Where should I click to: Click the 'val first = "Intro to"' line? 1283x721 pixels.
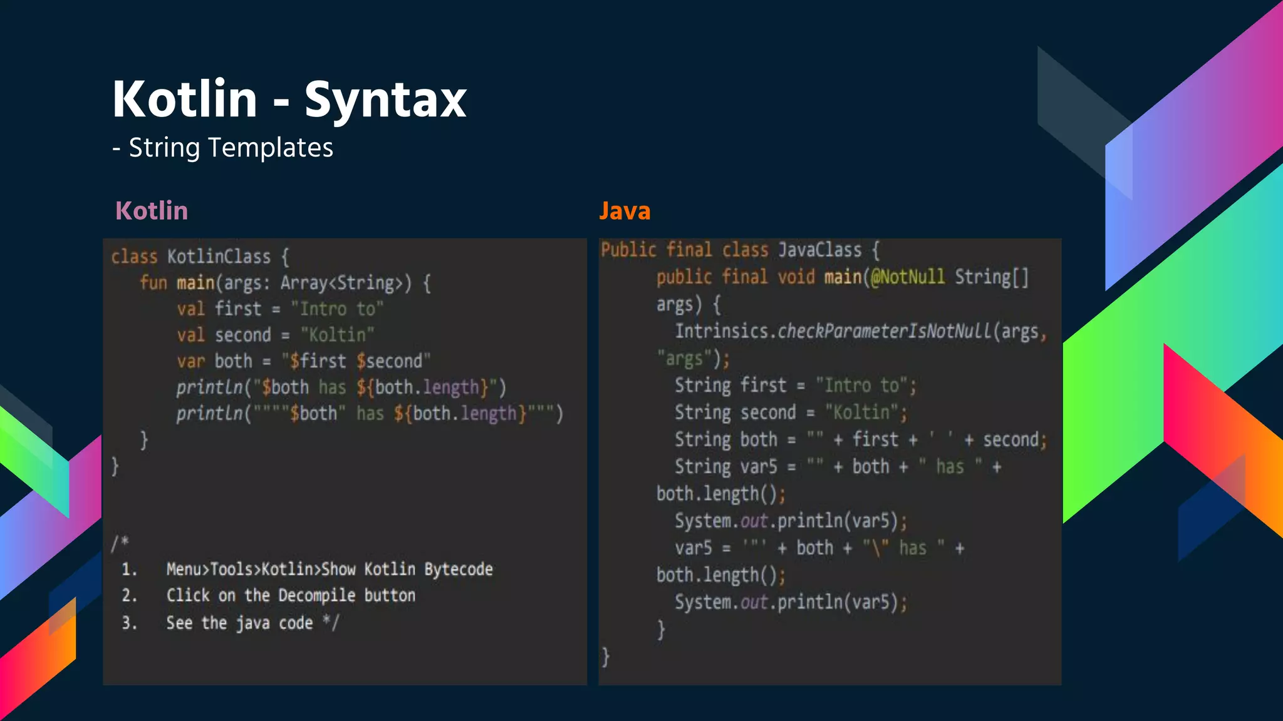coord(279,309)
